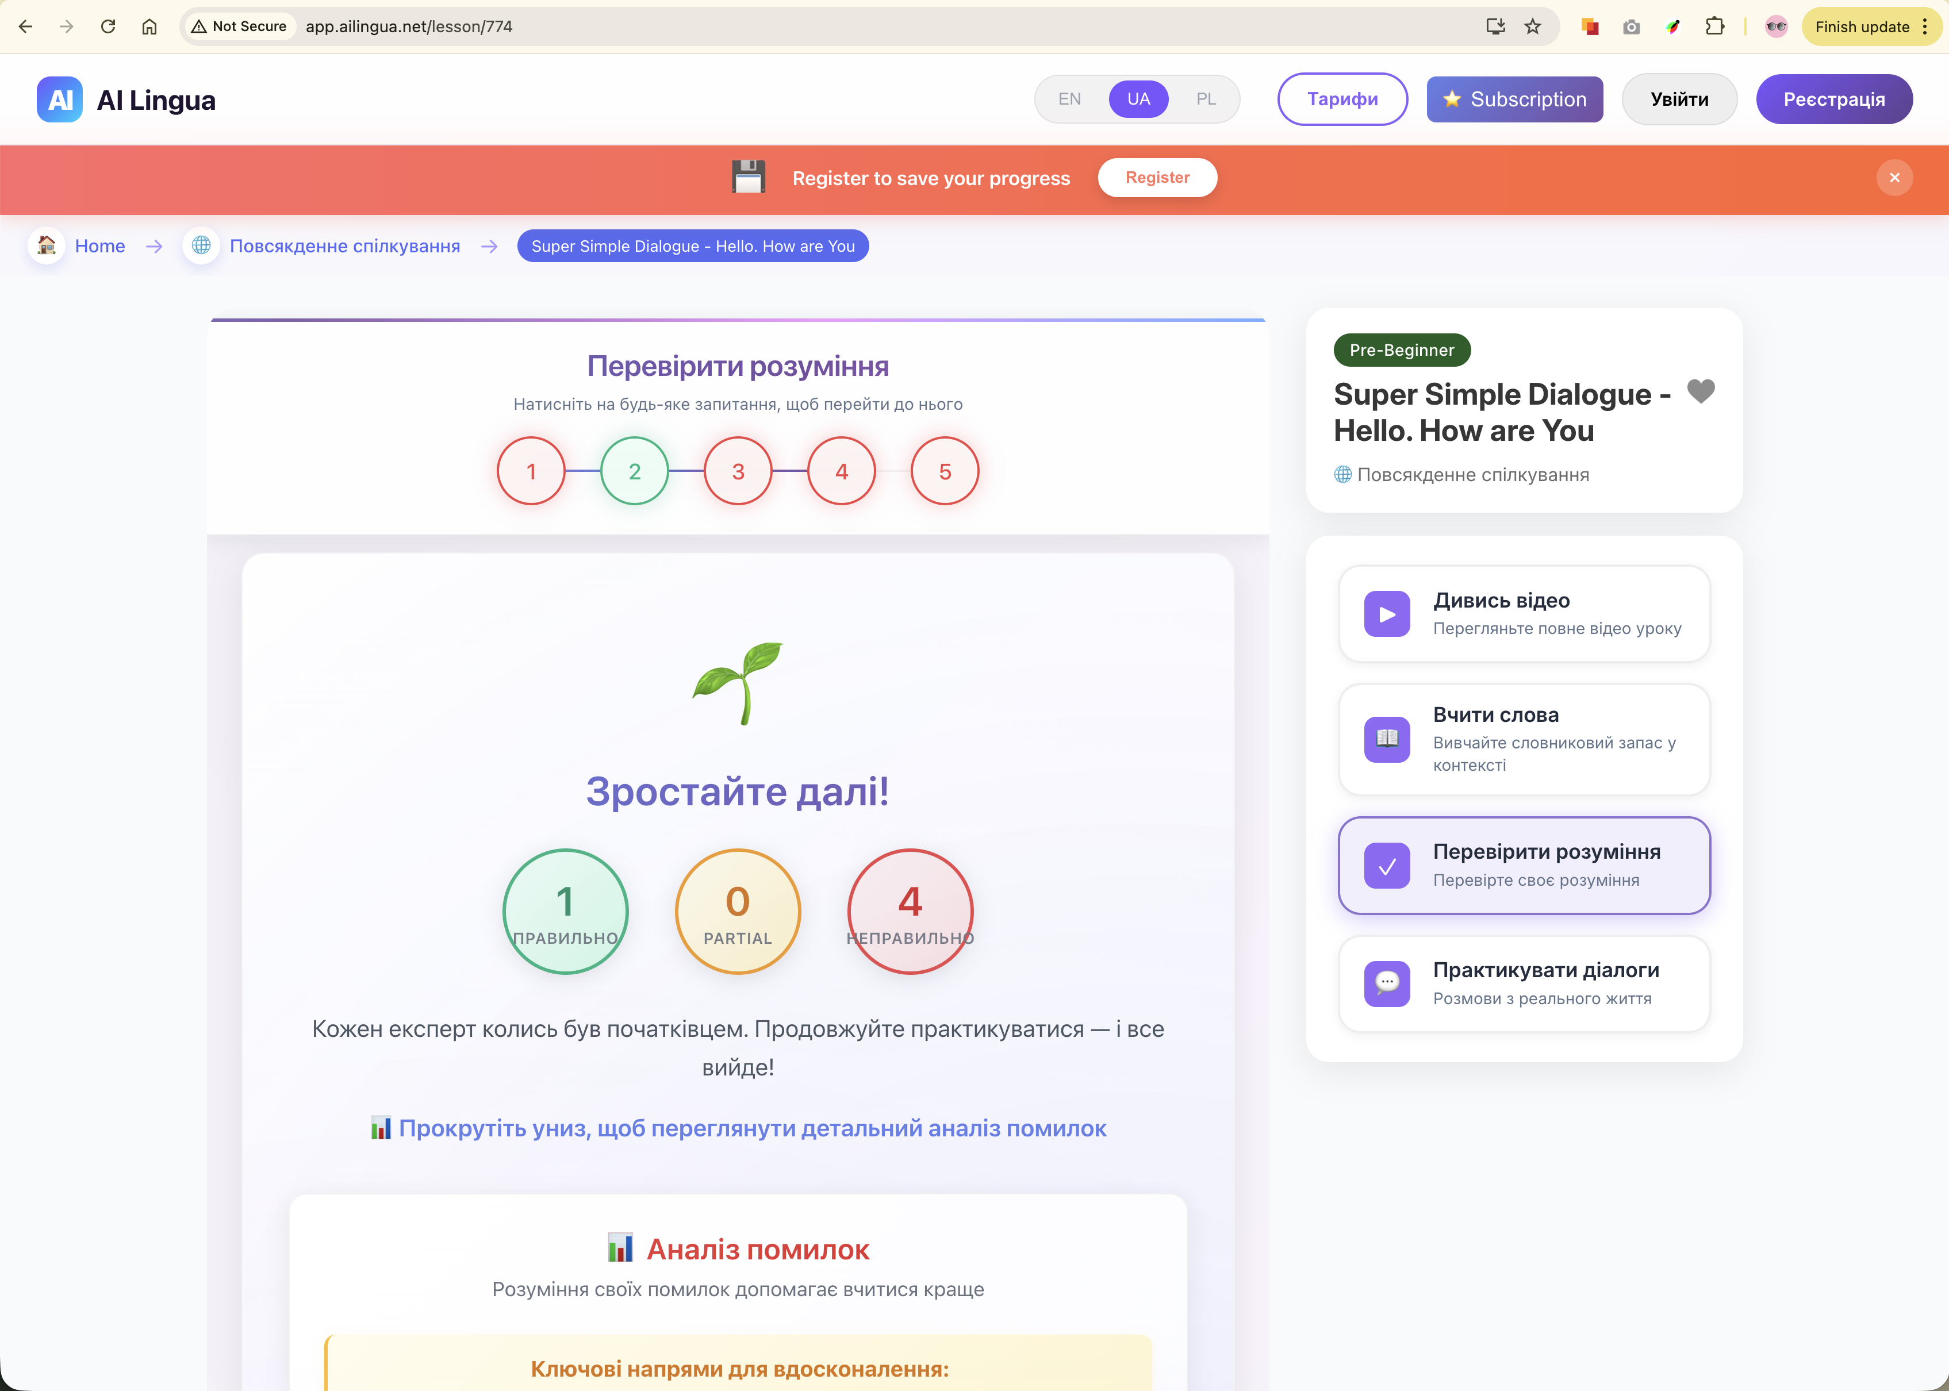This screenshot has height=1391, width=1949.
Task: Click the heart favorite icon
Action: click(x=1701, y=391)
